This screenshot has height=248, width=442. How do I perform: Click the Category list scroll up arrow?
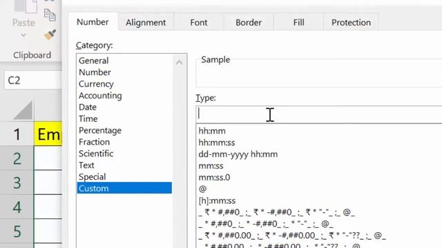(180, 62)
